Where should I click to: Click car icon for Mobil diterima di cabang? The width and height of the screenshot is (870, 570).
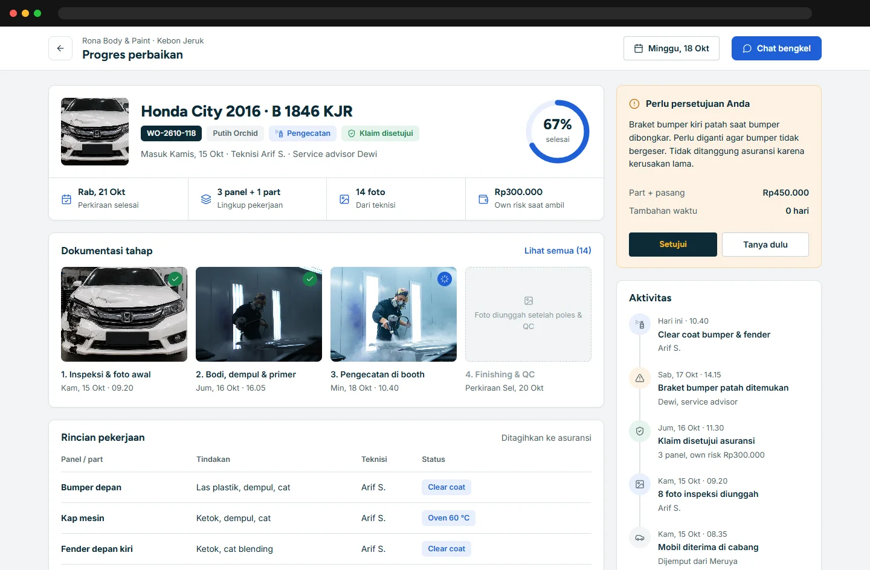(x=640, y=537)
